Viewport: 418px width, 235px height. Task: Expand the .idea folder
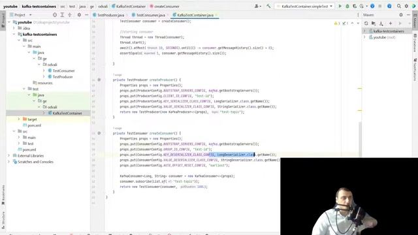tap(14, 28)
